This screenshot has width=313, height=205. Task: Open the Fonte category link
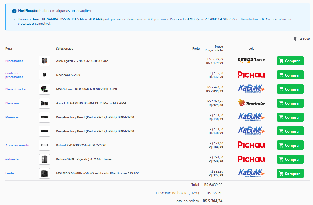pos(10,173)
